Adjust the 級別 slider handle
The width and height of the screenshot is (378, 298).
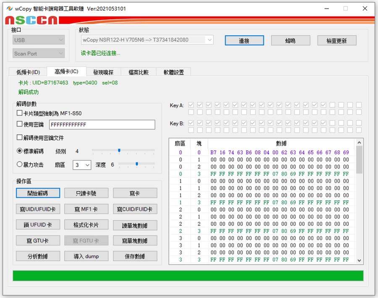click(119, 150)
